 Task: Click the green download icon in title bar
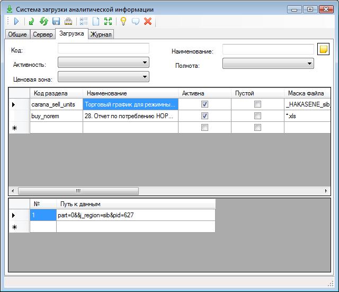click(x=10, y=10)
